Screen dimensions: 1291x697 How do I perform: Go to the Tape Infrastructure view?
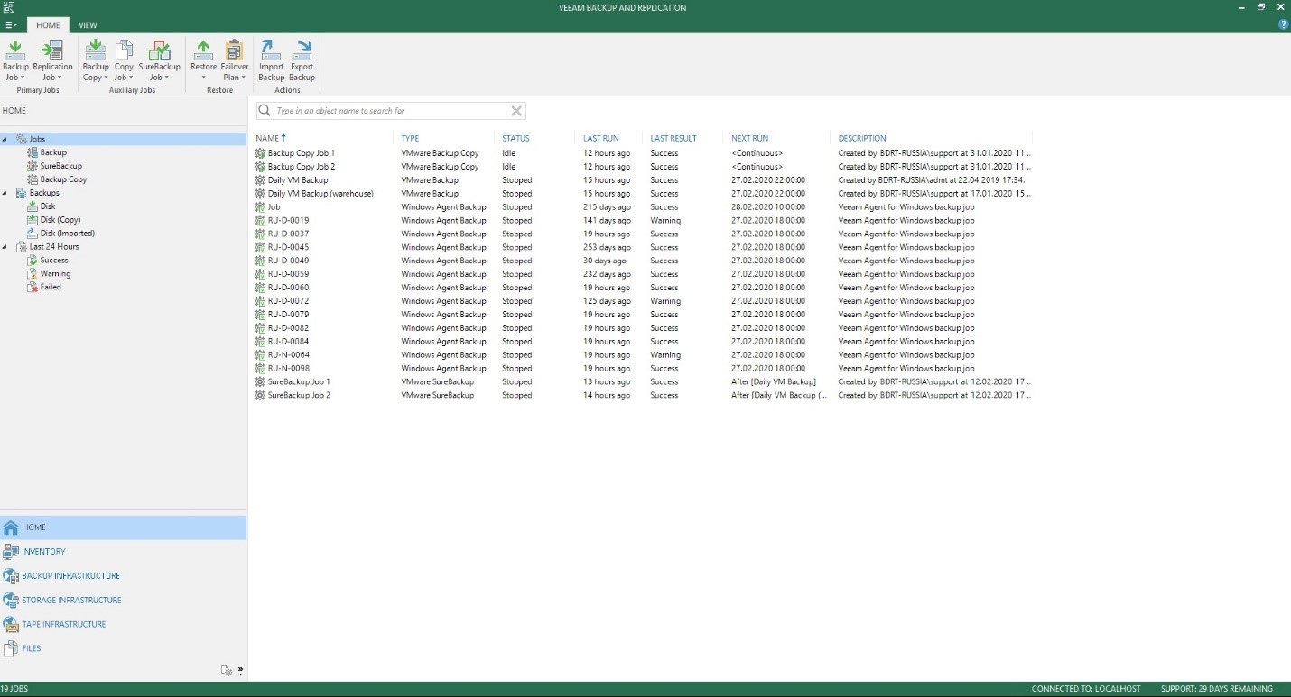(x=63, y=624)
